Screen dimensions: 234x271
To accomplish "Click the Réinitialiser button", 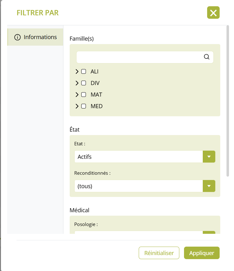I will pyautogui.click(x=159, y=253).
